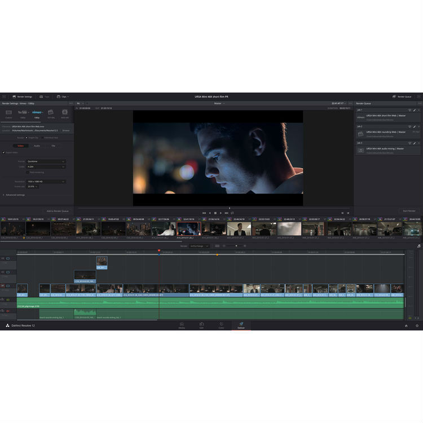Jump to last frame in viewer
Image resolution: width=423 pixels, height=423 pixels.
coord(226,213)
